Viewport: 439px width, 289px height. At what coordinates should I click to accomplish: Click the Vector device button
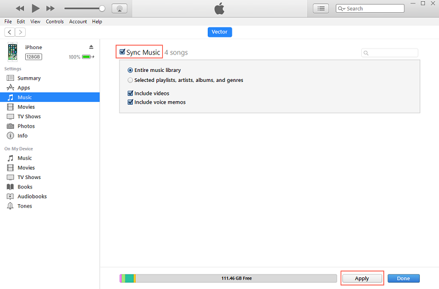pos(220,32)
